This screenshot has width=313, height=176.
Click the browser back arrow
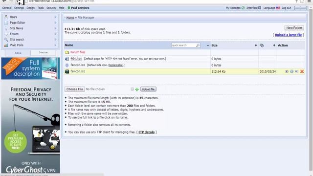pyautogui.click(x=4, y=1)
